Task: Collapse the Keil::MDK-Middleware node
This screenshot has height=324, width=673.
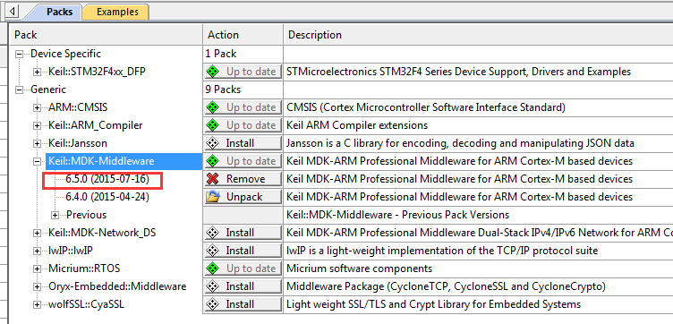Action: pos(37,162)
